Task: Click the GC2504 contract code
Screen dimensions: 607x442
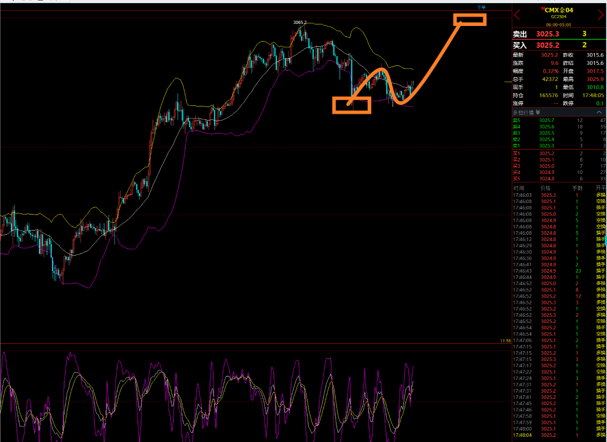Action: coord(559,17)
